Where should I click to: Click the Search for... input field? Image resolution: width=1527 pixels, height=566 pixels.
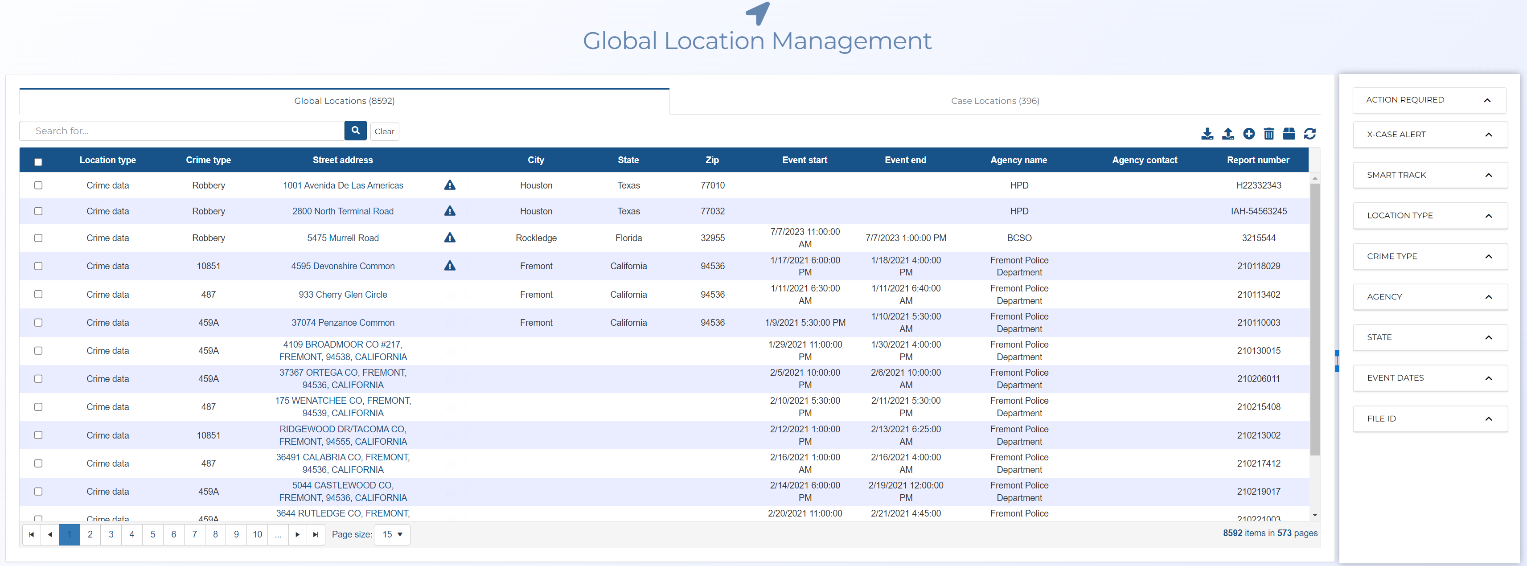click(x=181, y=131)
